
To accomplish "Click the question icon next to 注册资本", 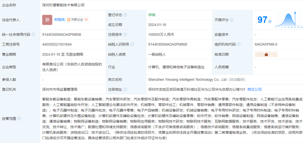I will coord(125,35).
